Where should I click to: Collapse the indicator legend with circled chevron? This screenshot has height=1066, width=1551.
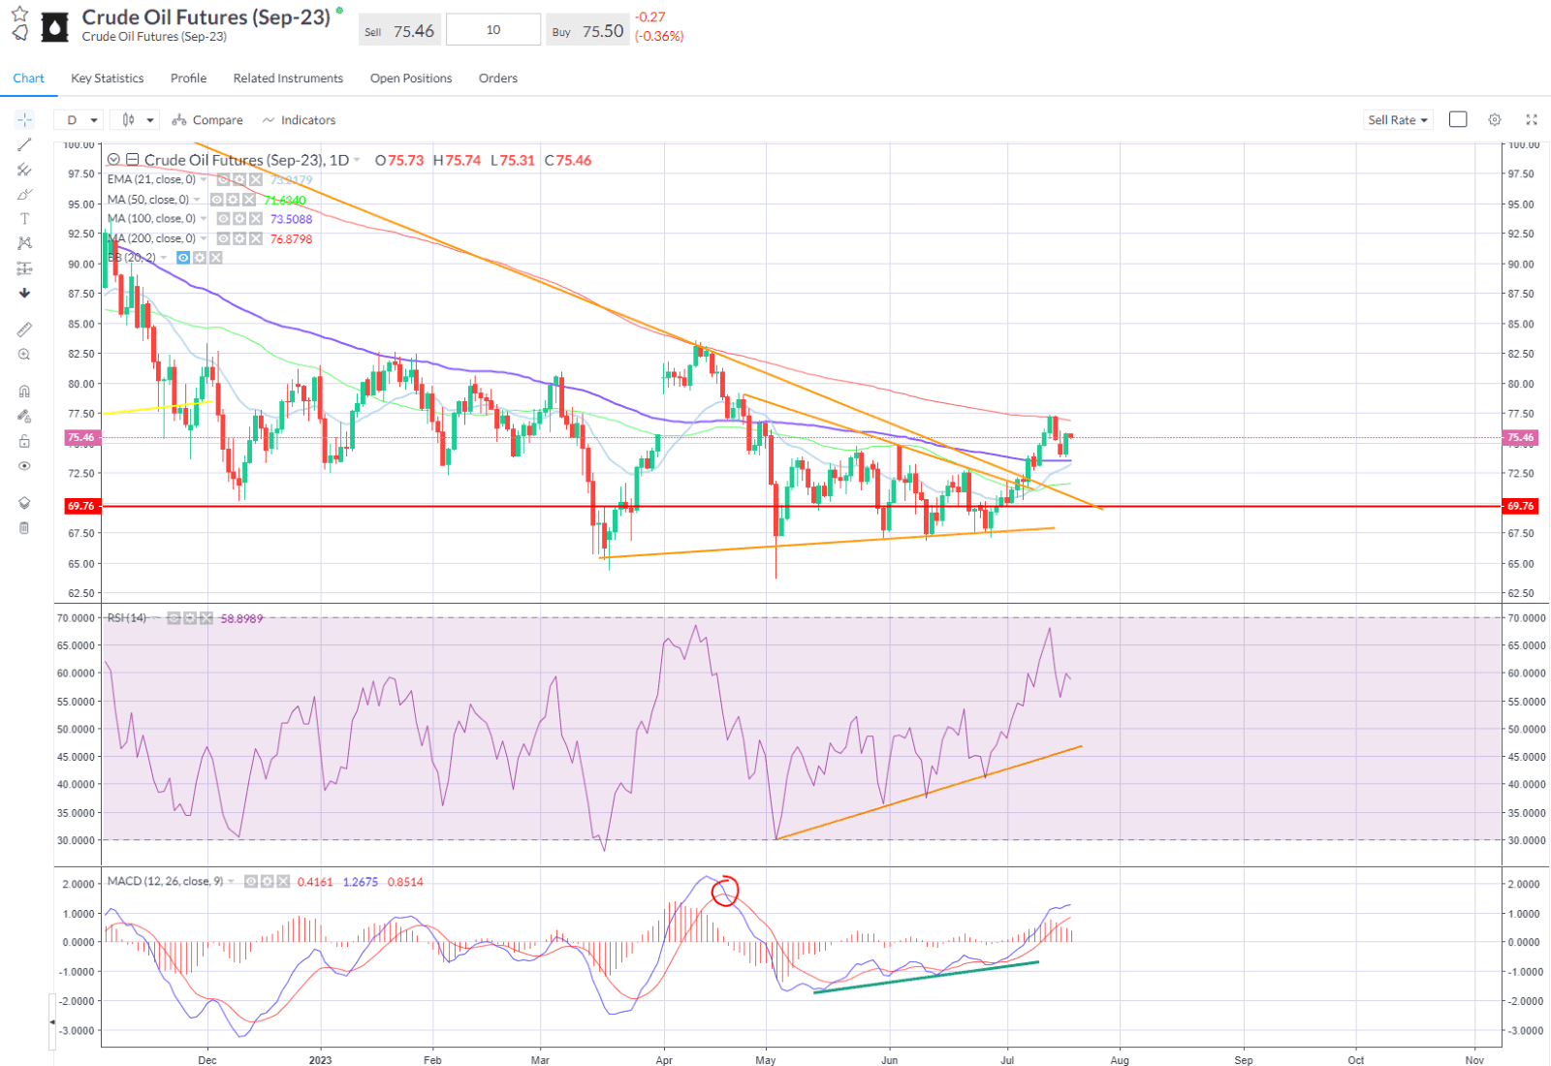click(x=113, y=160)
